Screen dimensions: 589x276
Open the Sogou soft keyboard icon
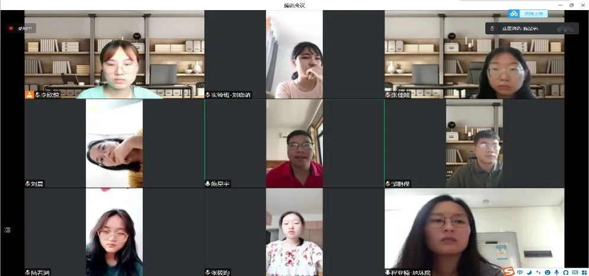(575, 272)
